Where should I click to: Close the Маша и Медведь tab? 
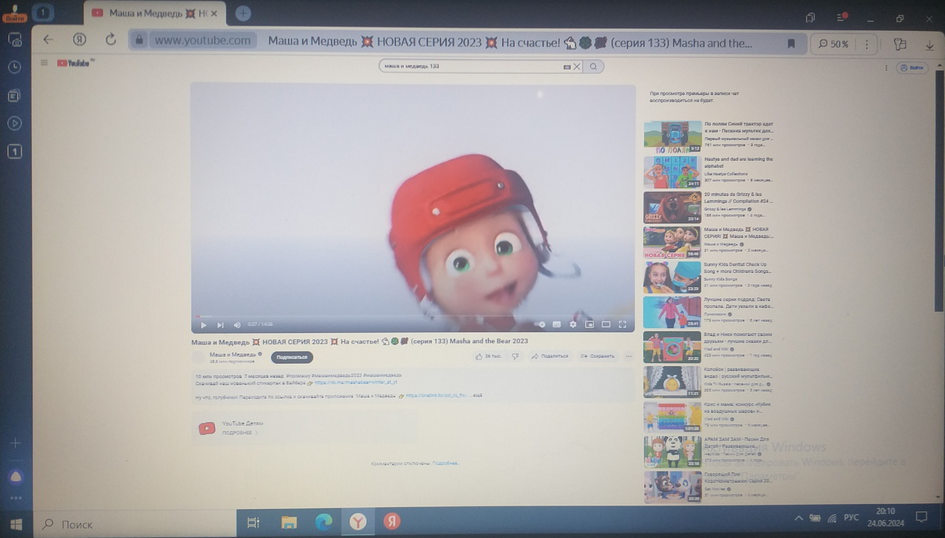(x=214, y=14)
